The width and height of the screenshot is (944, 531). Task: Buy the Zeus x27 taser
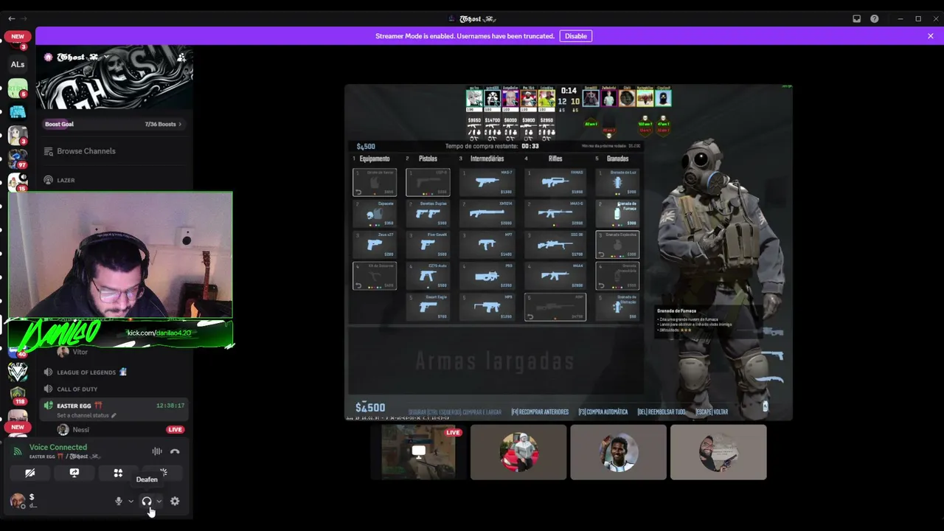(x=375, y=244)
